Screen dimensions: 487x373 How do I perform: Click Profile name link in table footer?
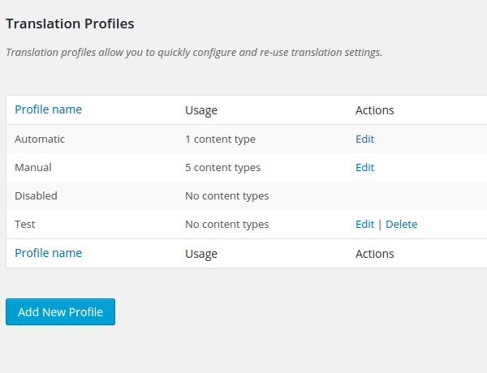[48, 253]
